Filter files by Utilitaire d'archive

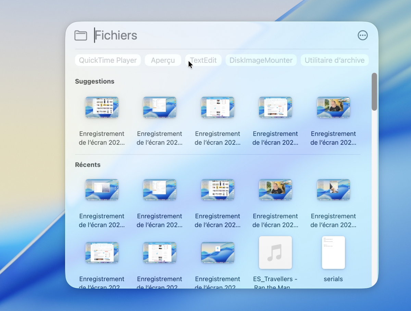334,60
